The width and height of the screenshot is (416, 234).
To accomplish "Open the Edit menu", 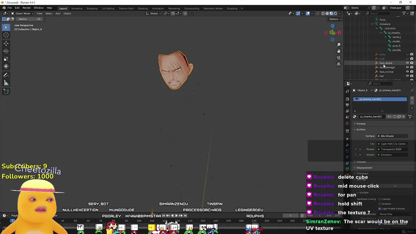I will (x=17, y=8).
